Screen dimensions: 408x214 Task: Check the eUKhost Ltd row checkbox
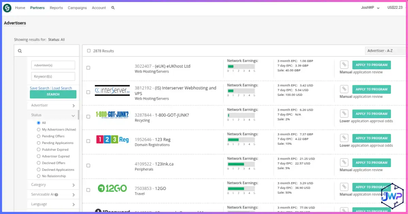[88, 68]
